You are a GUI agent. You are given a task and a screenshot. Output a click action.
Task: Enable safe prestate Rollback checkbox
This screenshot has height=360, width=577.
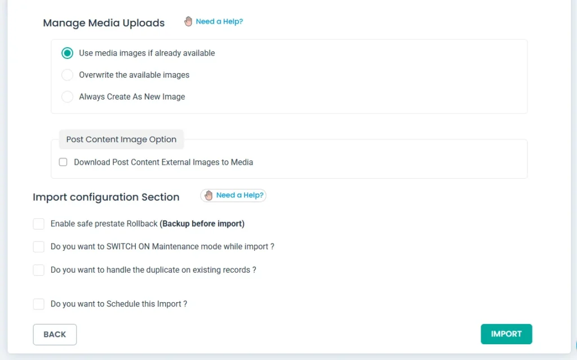point(38,224)
